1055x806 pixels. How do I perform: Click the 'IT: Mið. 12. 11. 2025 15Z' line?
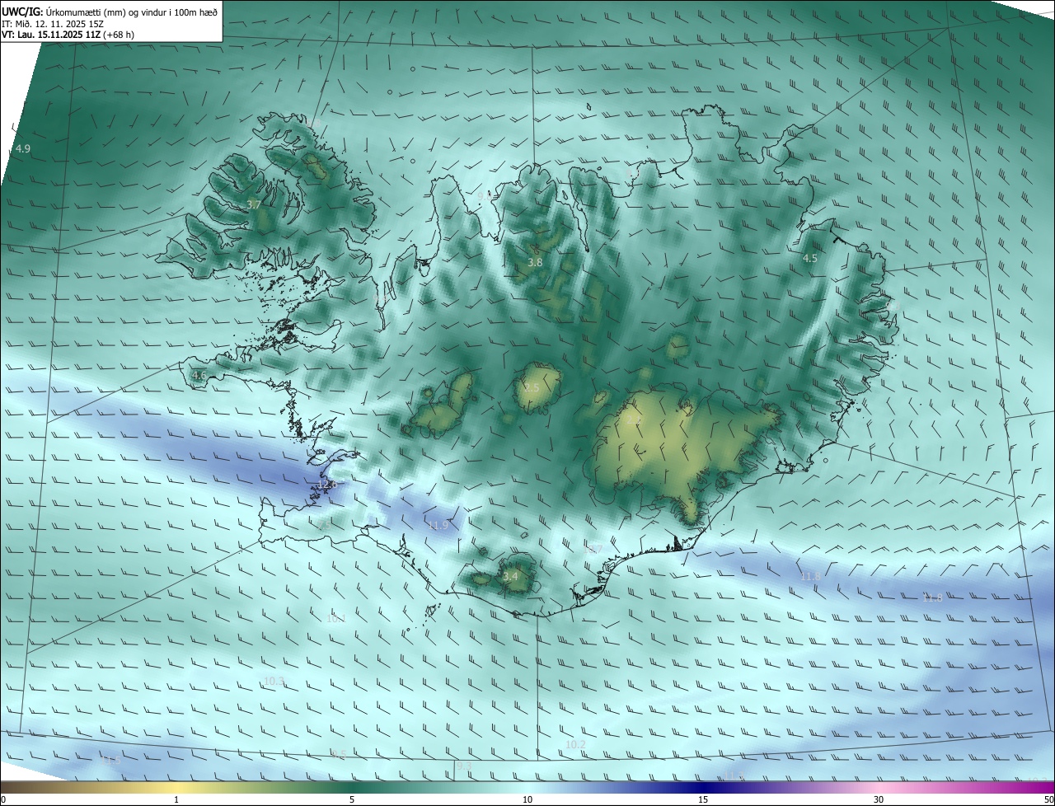[x=51, y=23]
